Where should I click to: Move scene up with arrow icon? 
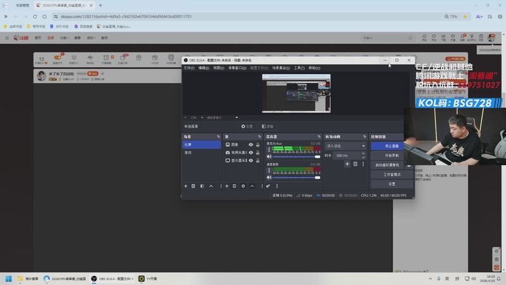211,186
